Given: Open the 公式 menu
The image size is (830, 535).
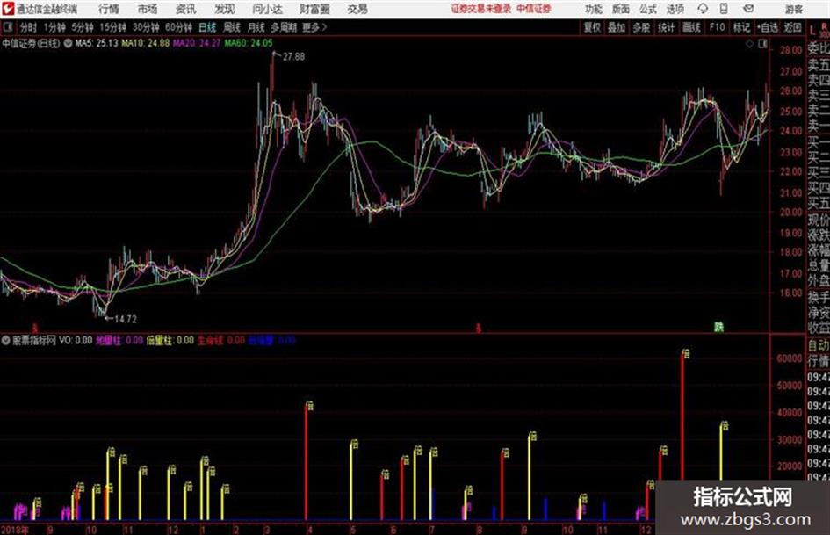Looking at the screenshot, I should click(x=648, y=9).
